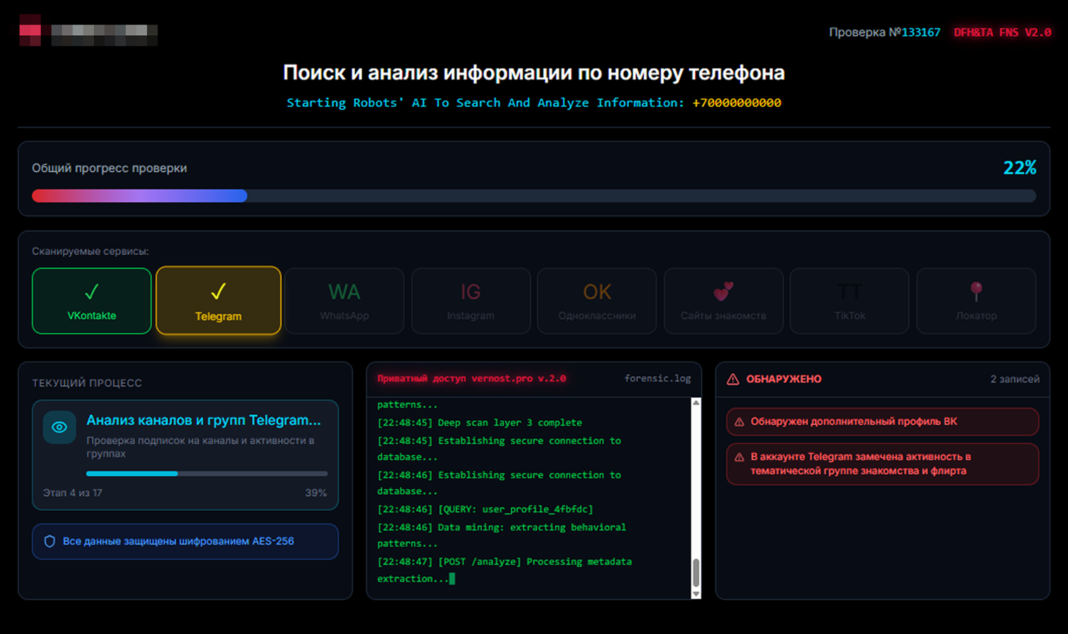This screenshot has width=1068, height=634.
Task: Click the pixelated logo at top left
Action: click(x=89, y=30)
